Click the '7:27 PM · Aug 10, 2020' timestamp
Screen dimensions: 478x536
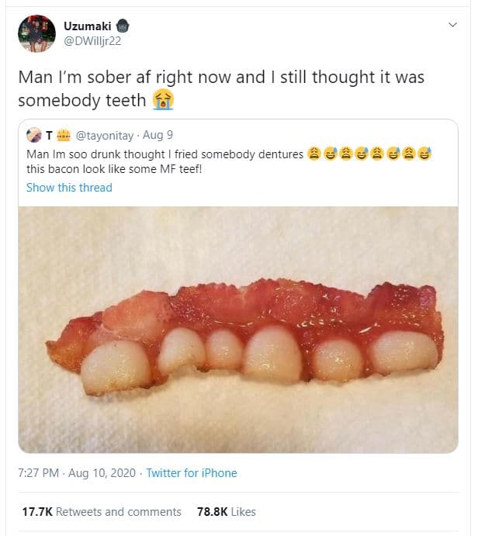point(76,473)
